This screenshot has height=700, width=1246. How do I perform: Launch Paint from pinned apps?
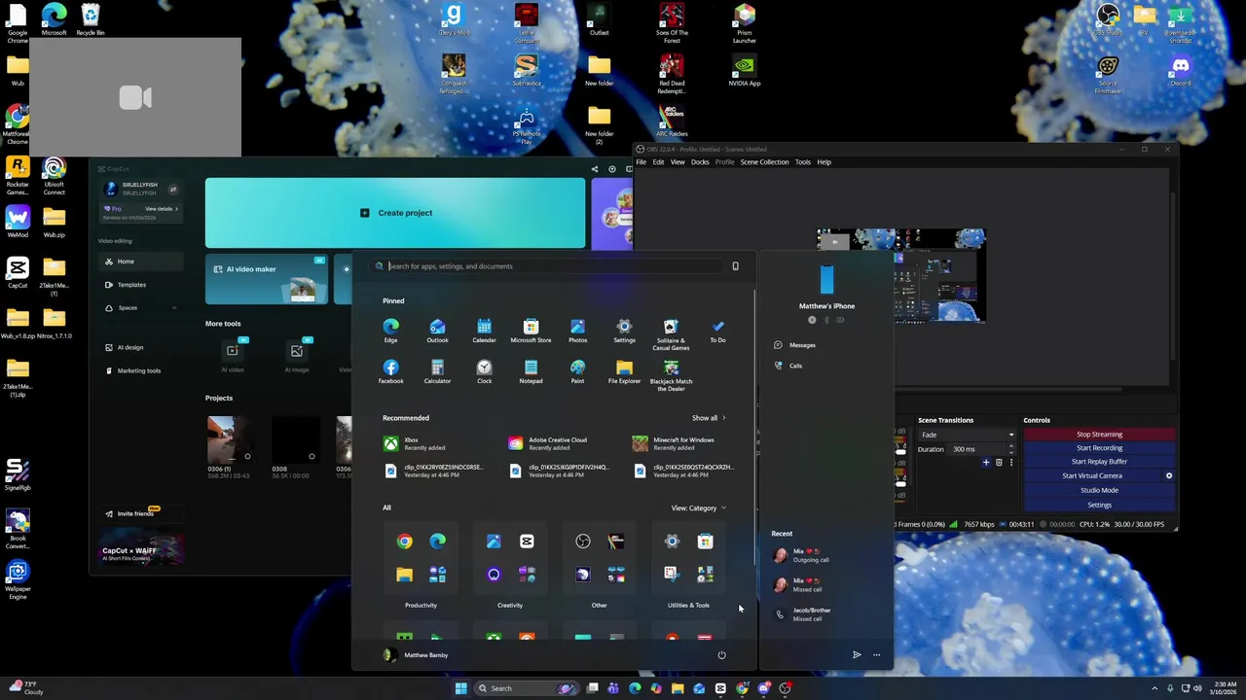click(577, 371)
